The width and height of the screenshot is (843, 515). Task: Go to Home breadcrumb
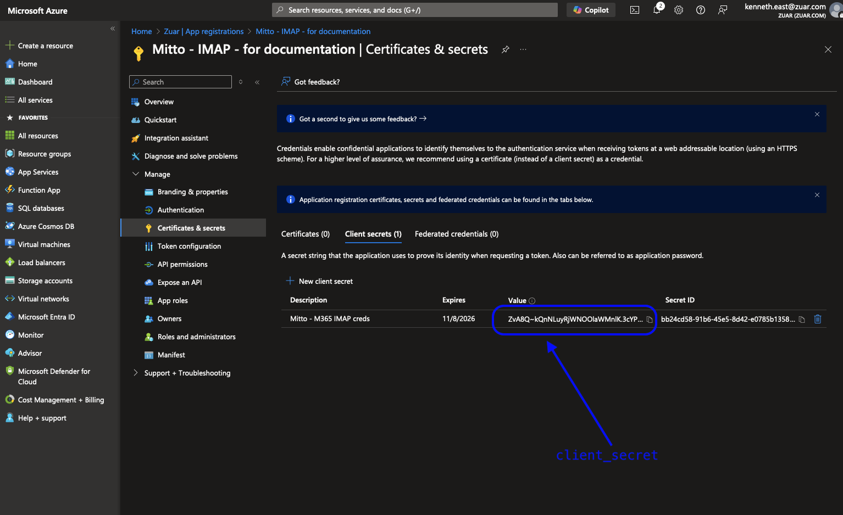coord(141,31)
